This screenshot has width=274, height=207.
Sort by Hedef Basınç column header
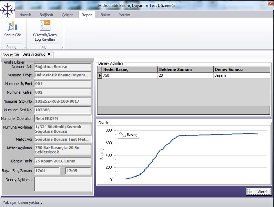[130, 69]
